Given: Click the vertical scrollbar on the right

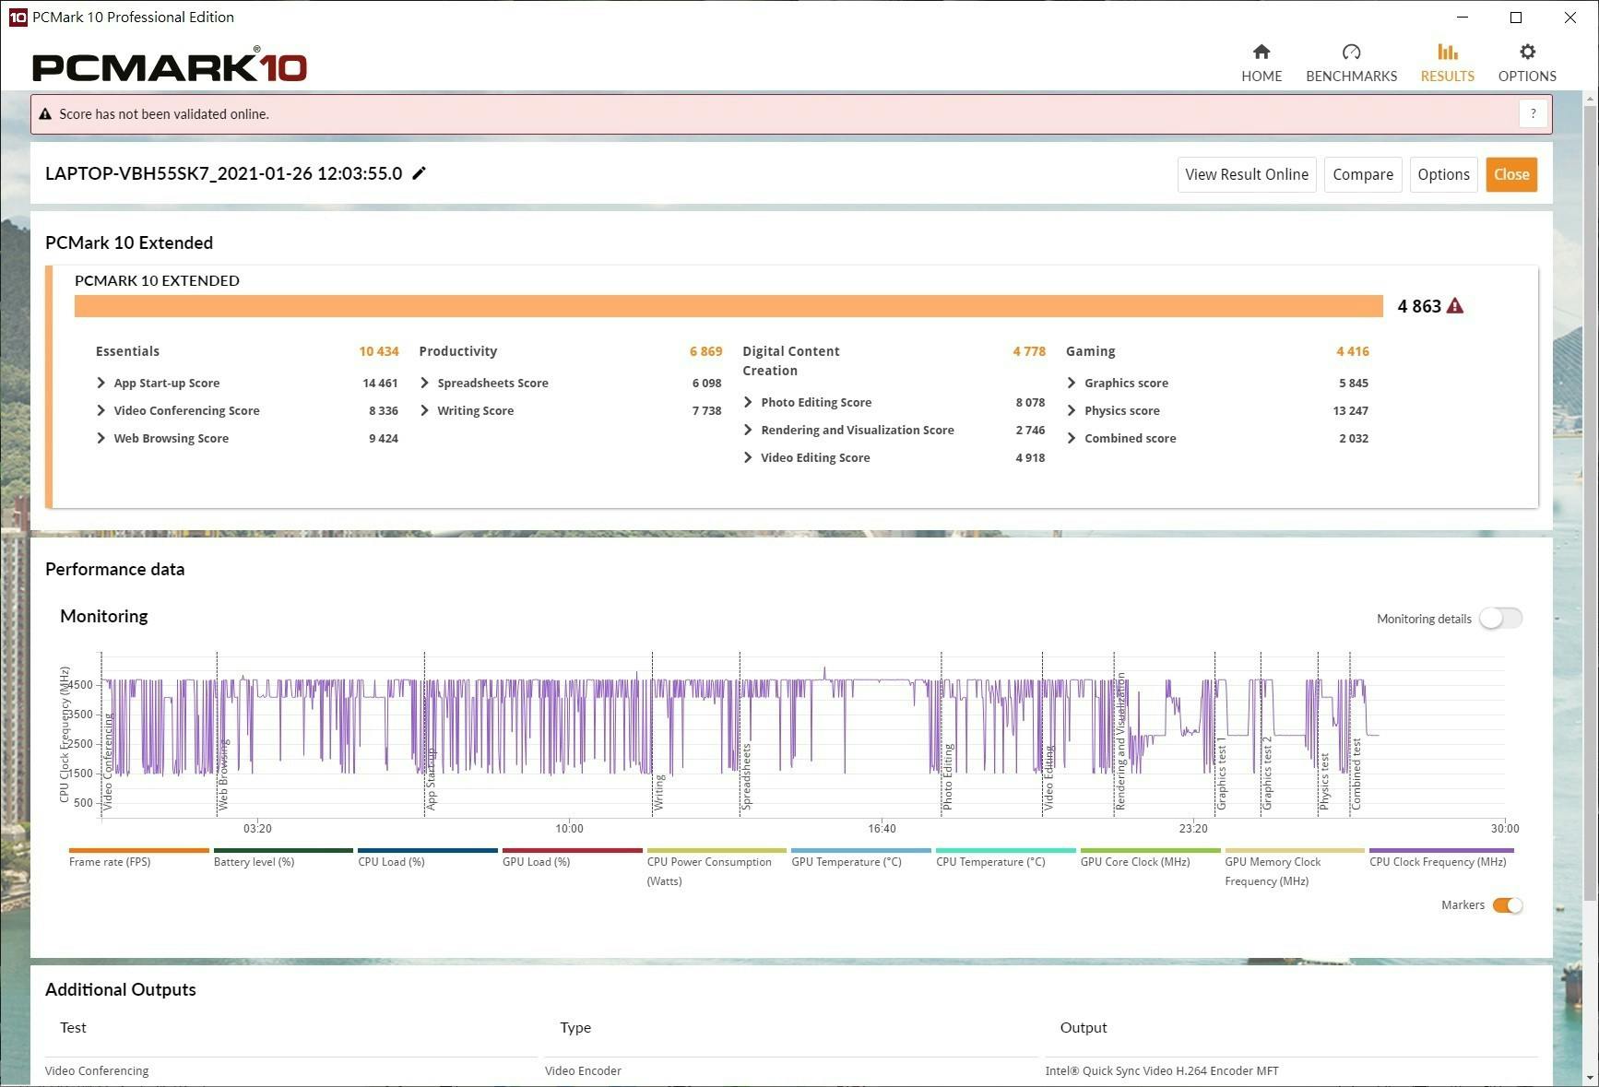Looking at the screenshot, I should coord(1591,502).
